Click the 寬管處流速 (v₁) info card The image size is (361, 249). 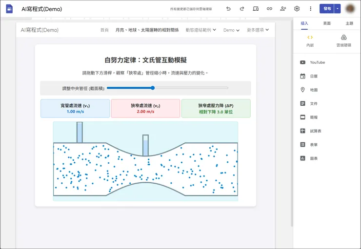pos(75,109)
